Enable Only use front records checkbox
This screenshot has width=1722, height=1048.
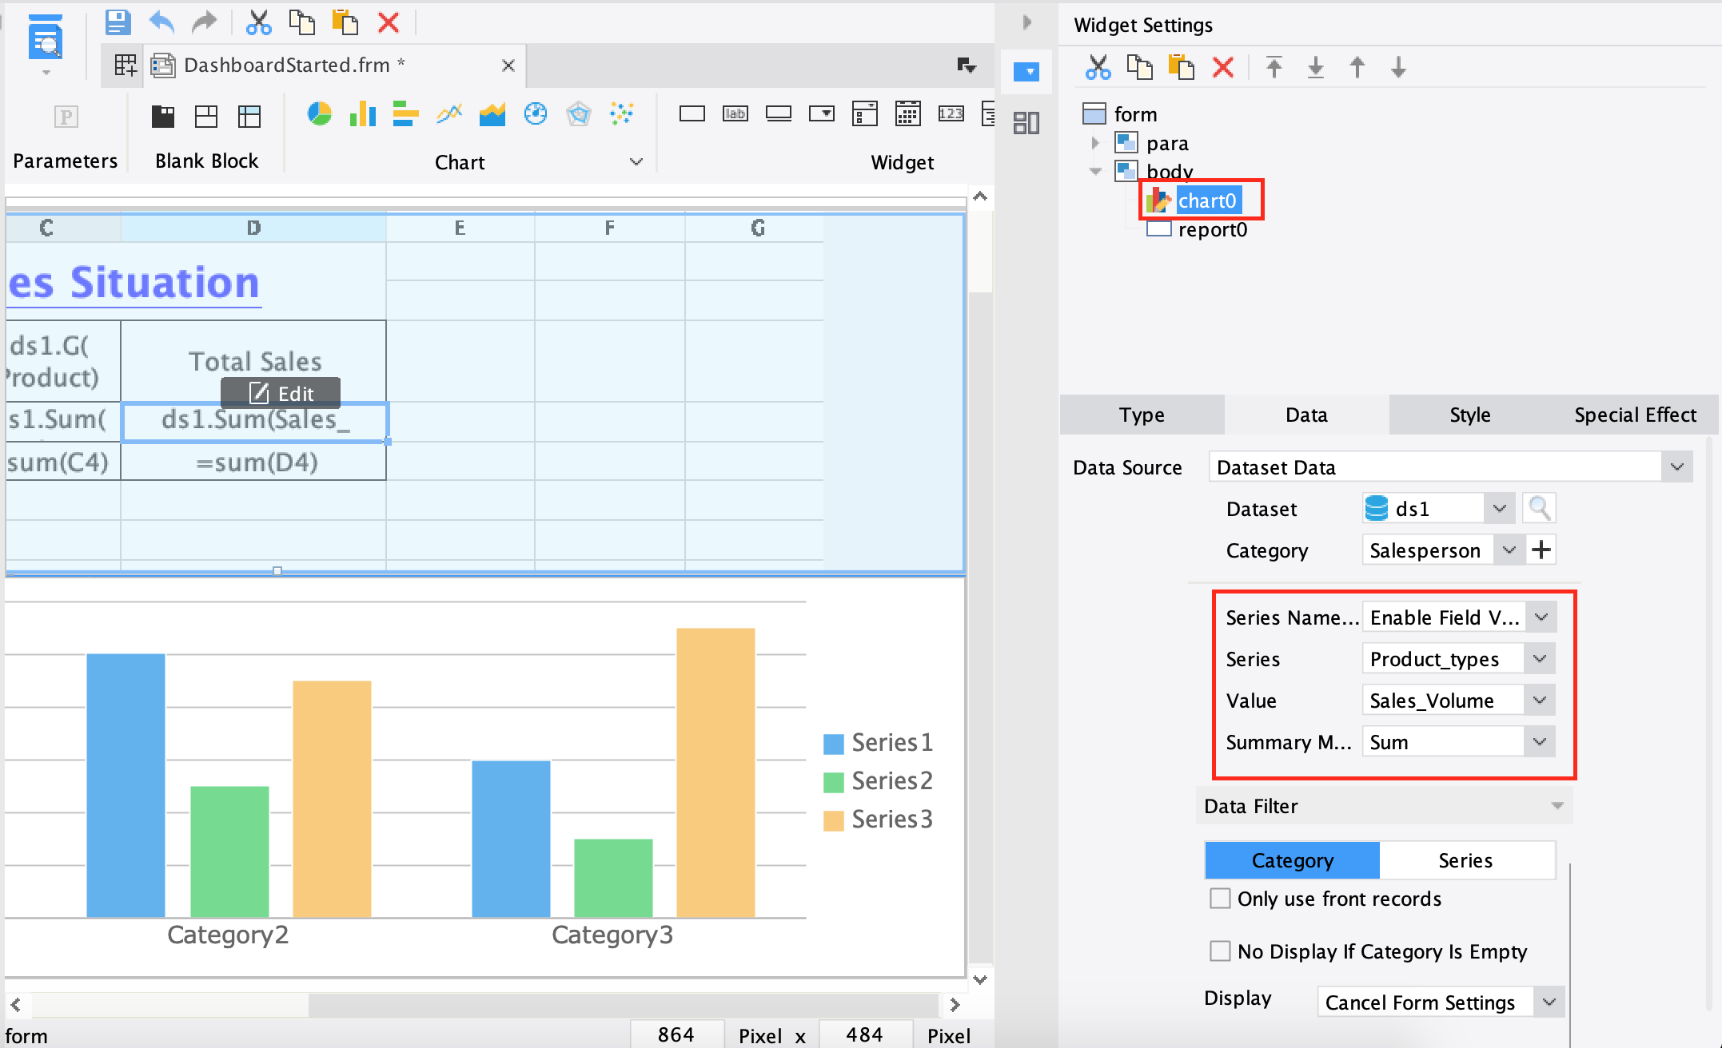coord(1220,899)
